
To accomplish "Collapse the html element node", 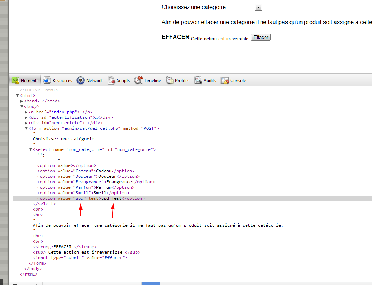I will click(17, 95).
